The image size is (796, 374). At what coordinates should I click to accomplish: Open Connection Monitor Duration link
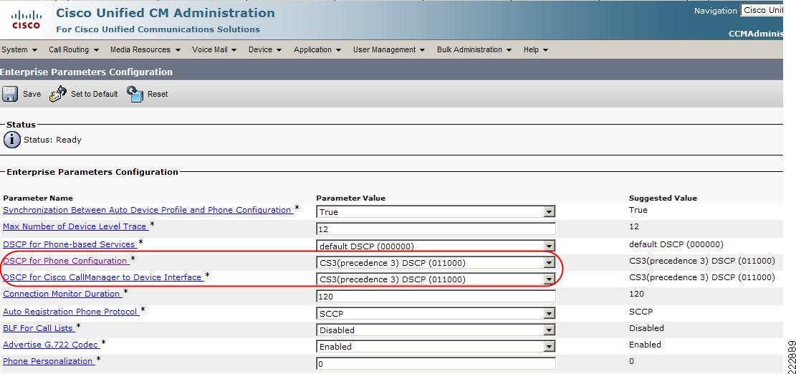pos(62,294)
